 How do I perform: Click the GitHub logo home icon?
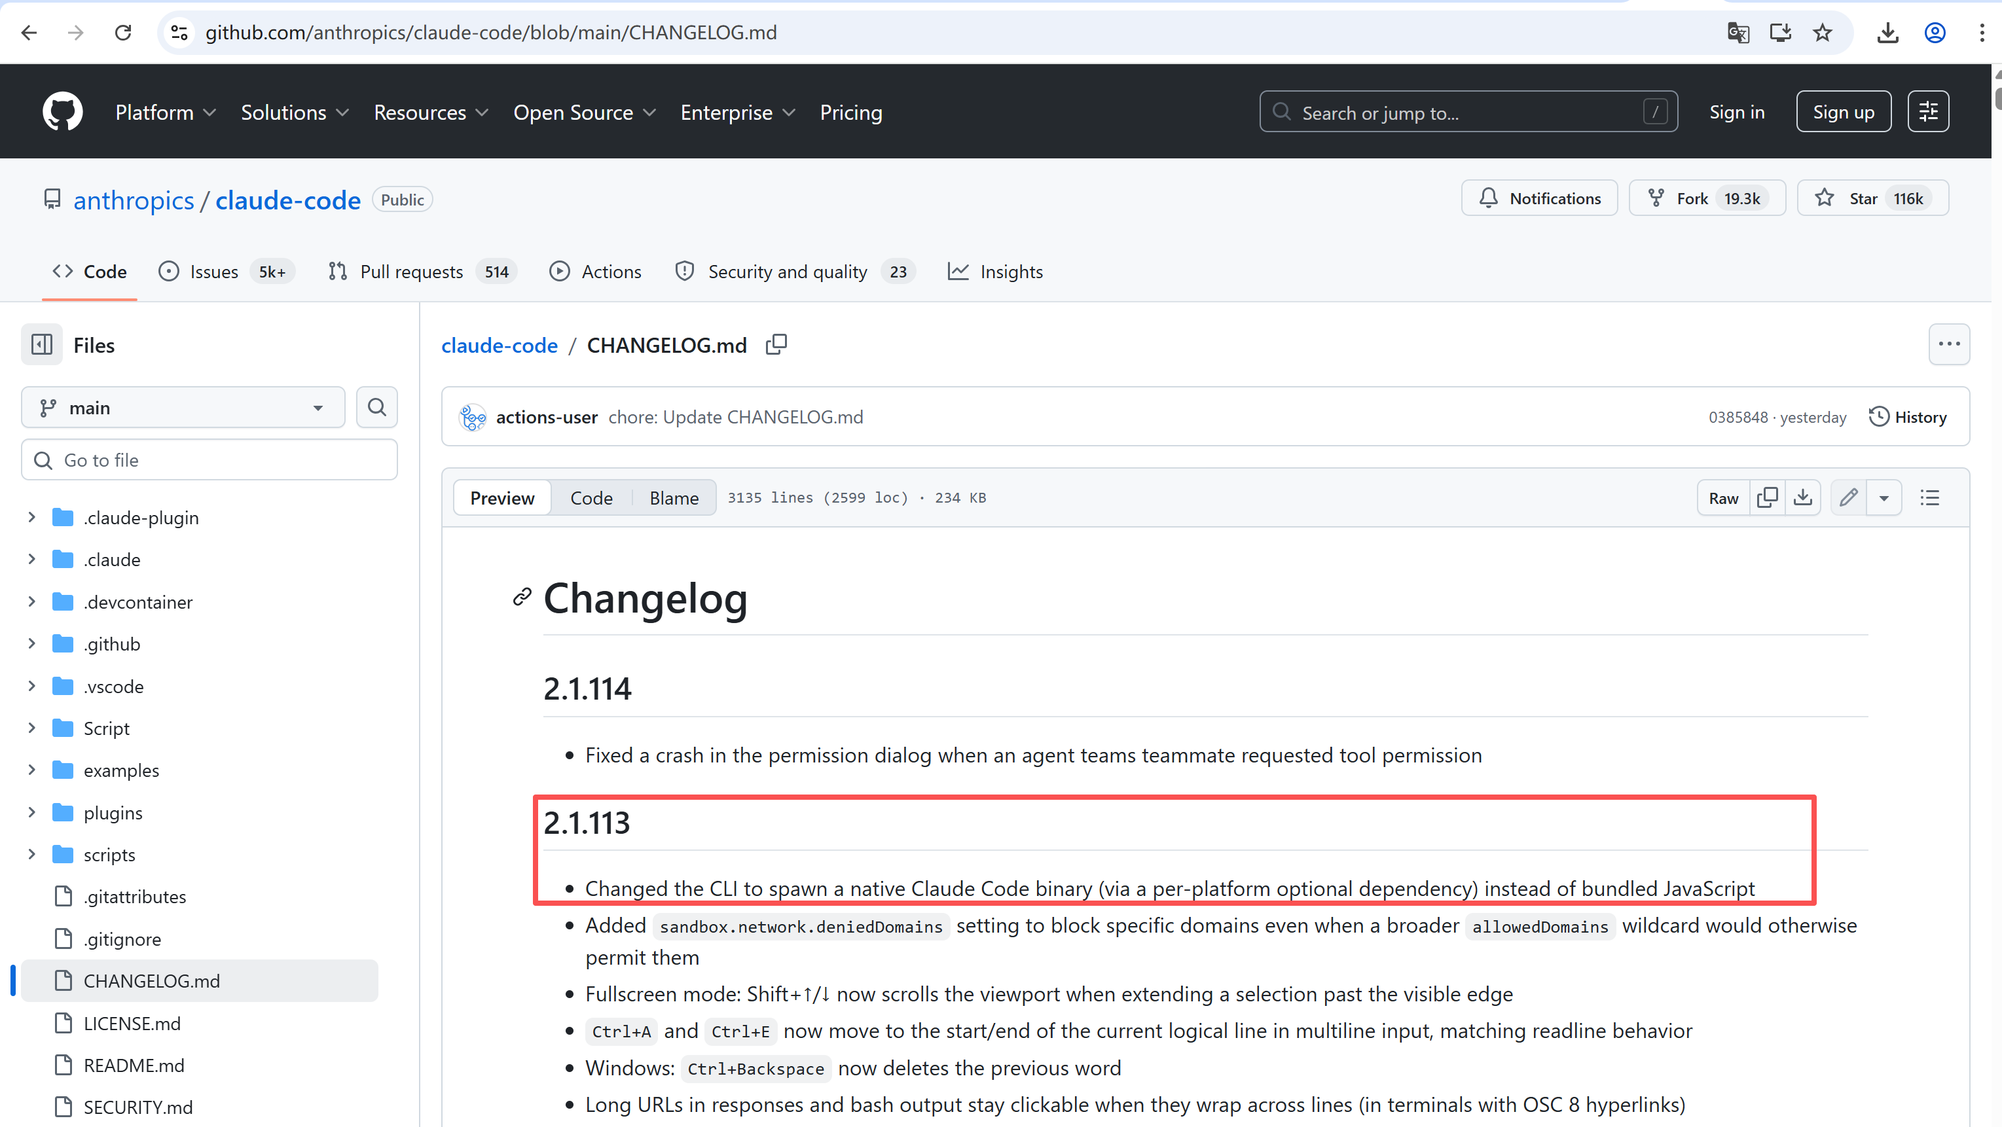pos(62,112)
